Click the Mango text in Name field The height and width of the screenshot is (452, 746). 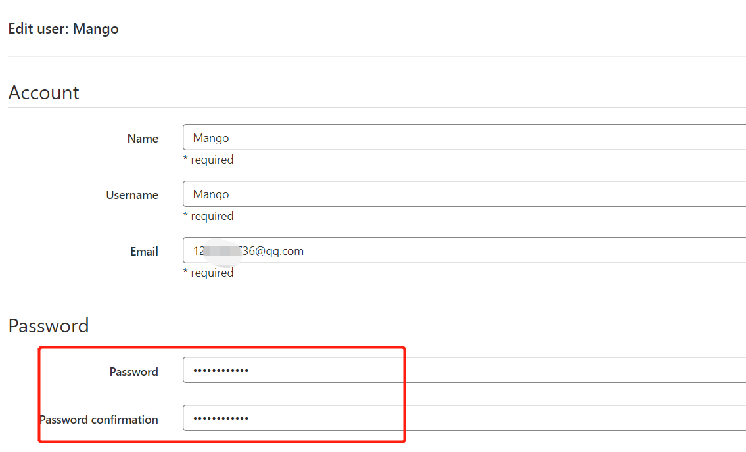click(211, 139)
